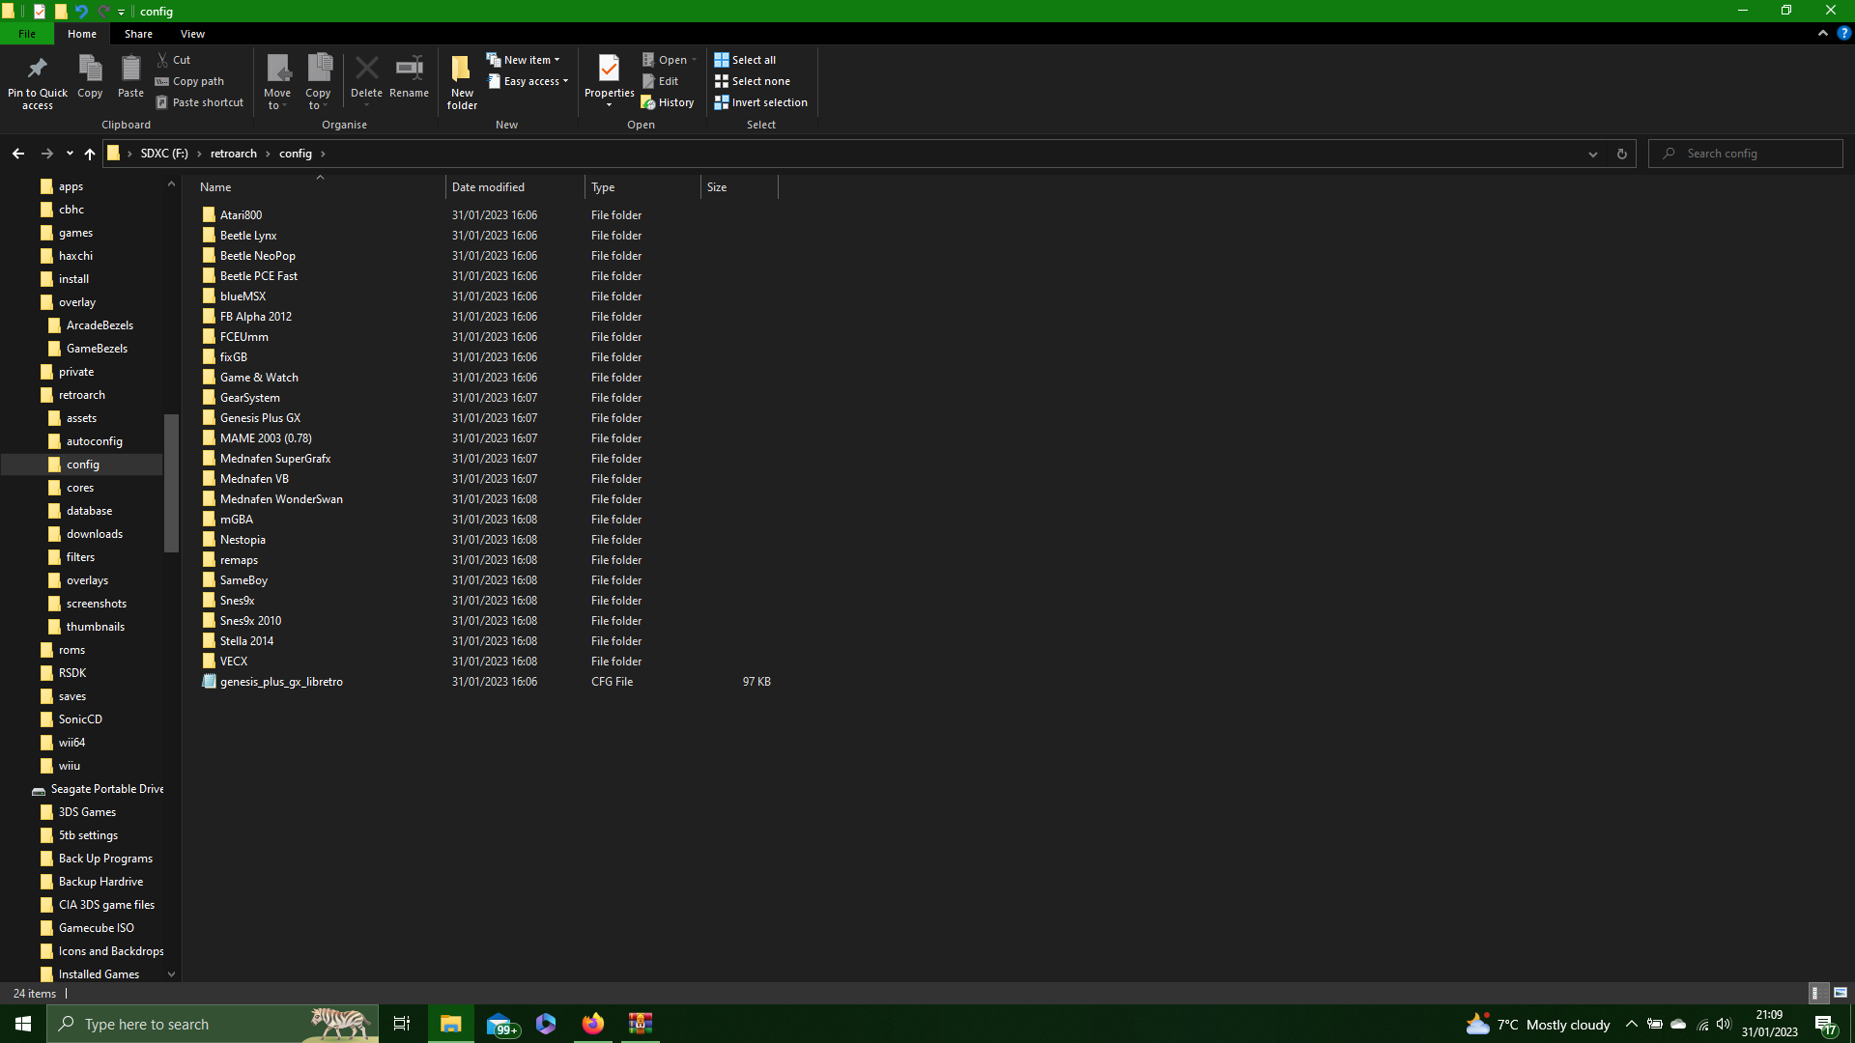Minimize the ribbon
The width and height of the screenshot is (1855, 1043).
pos(1823,33)
